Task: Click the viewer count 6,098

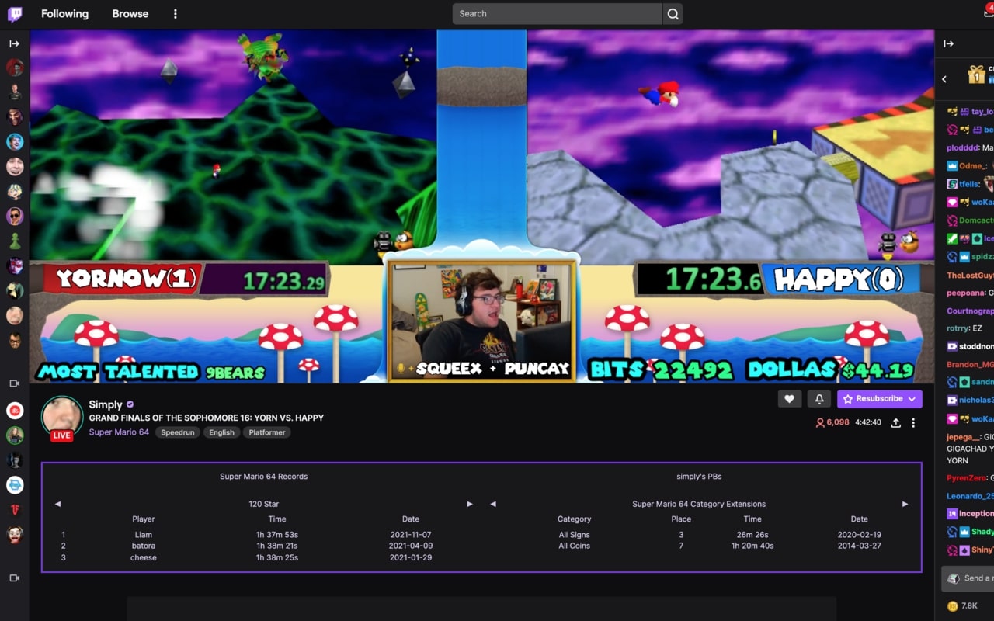Action: [832, 422]
